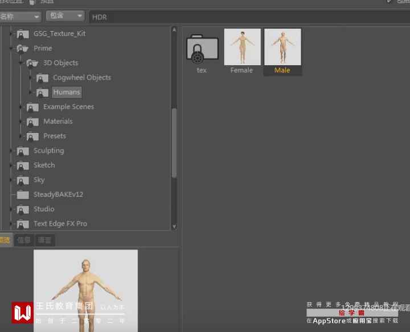Collapse the 3D Objects expander

point(21,63)
